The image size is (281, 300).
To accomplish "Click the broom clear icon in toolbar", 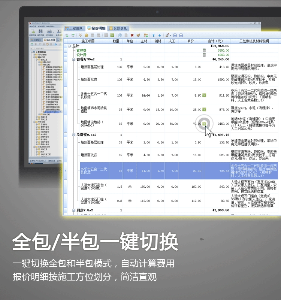I will pos(138,35).
